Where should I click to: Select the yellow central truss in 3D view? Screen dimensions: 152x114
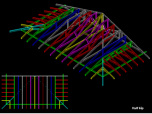pos(80,36)
